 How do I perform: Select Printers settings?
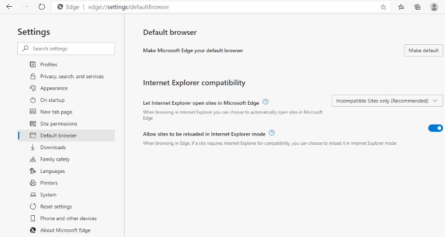coord(66,183)
